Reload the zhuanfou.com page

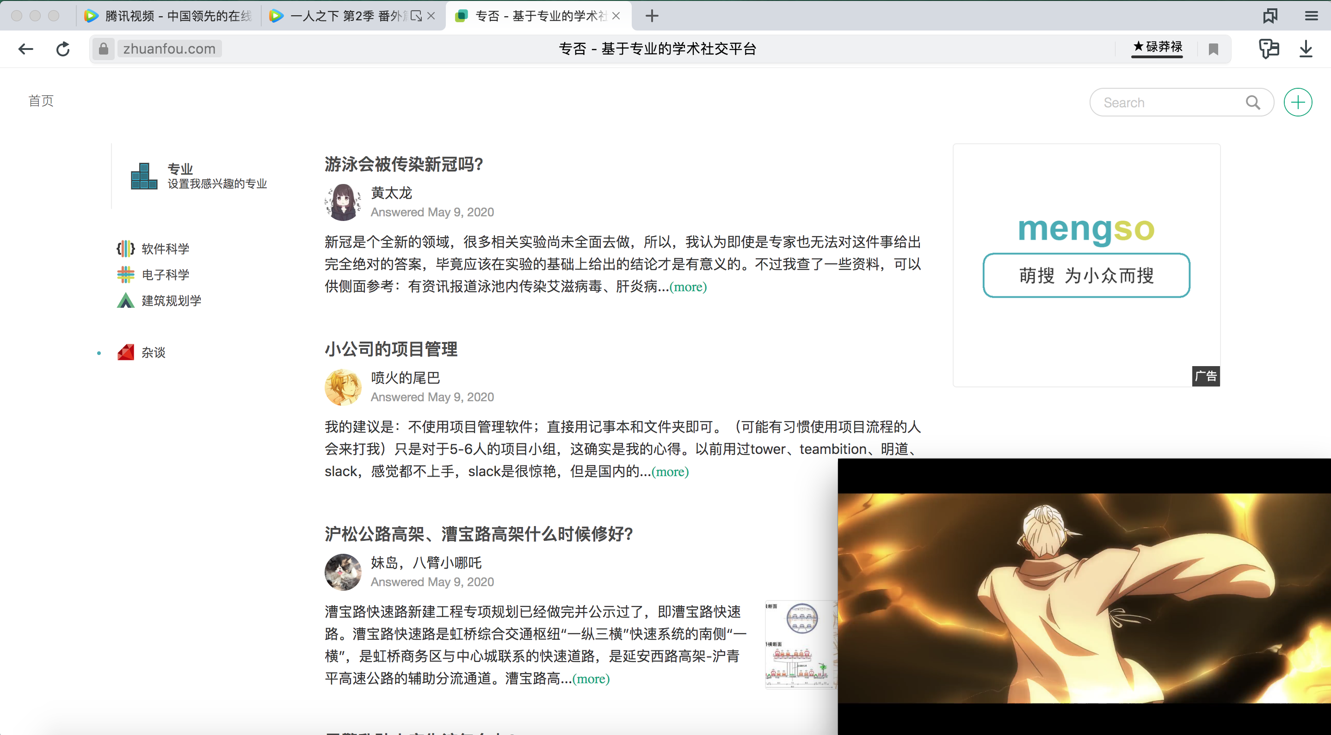tap(63, 49)
